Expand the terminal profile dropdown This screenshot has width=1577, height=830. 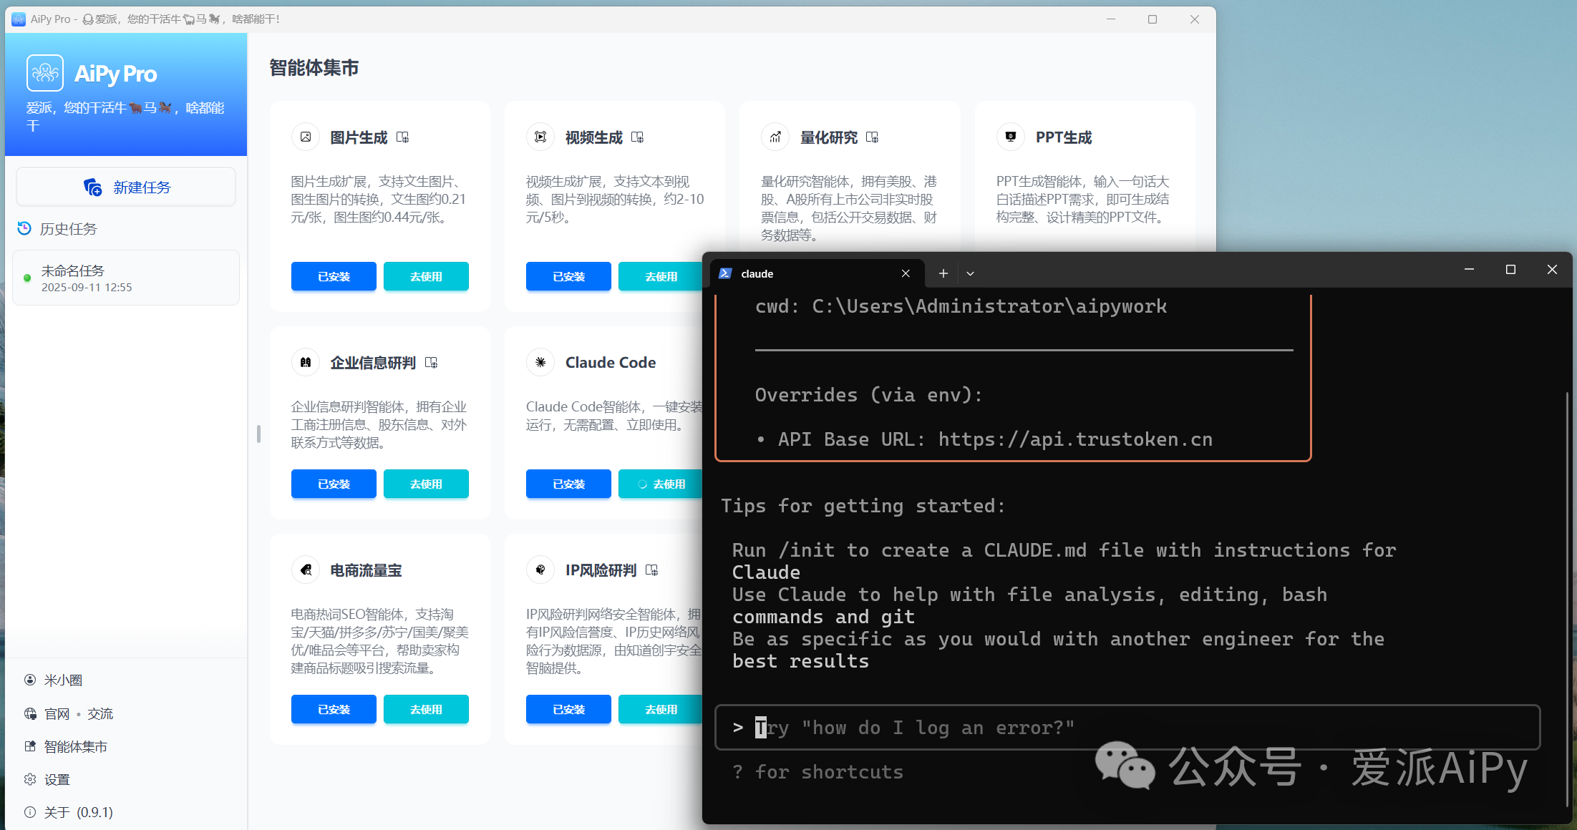pos(970,273)
